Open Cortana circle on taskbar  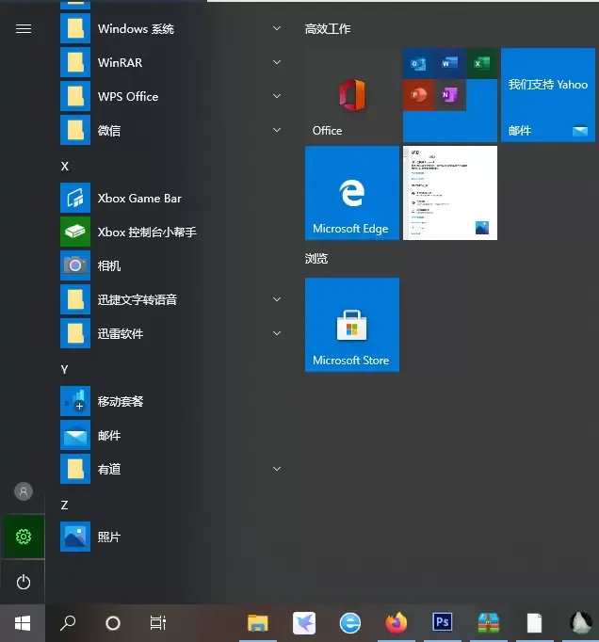(113, 623)
